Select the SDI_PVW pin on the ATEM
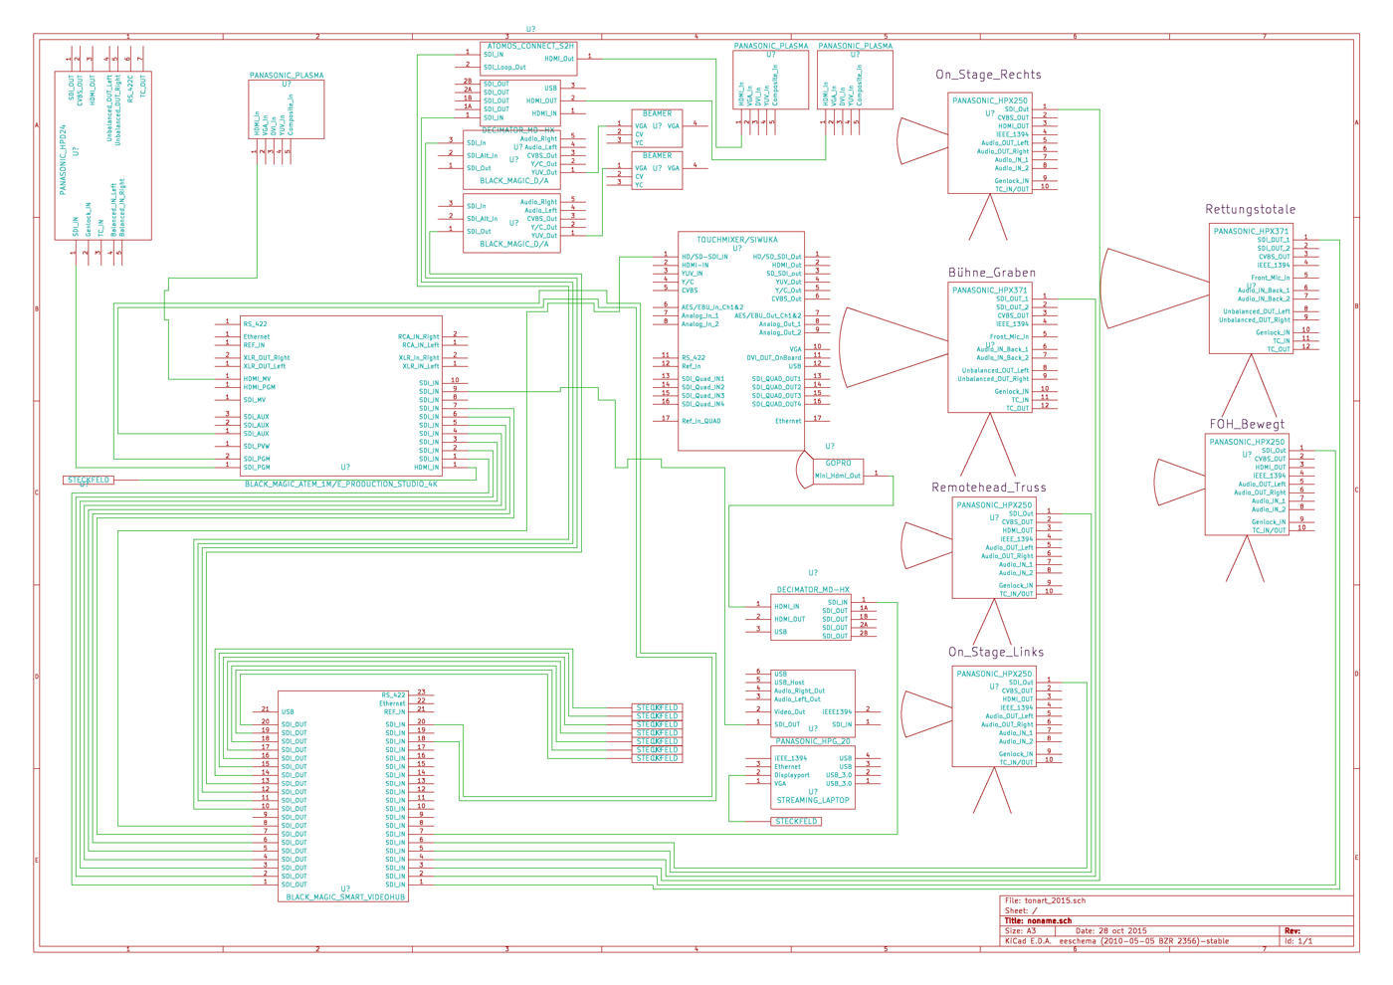This screenshot has width=1393, height=985. 257,447
